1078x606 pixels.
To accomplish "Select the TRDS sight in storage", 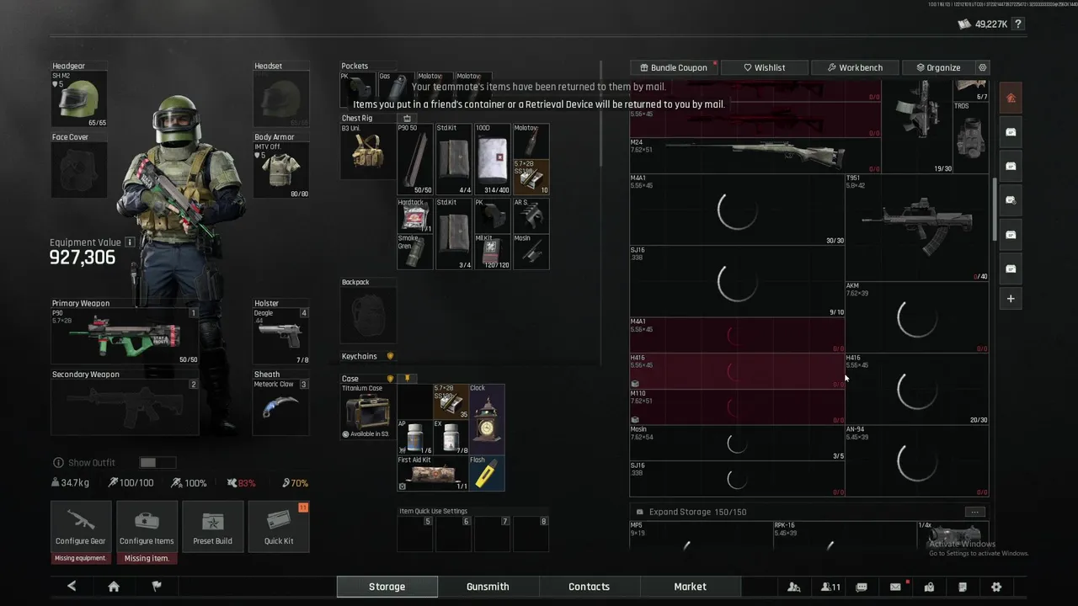I will 970,138.
